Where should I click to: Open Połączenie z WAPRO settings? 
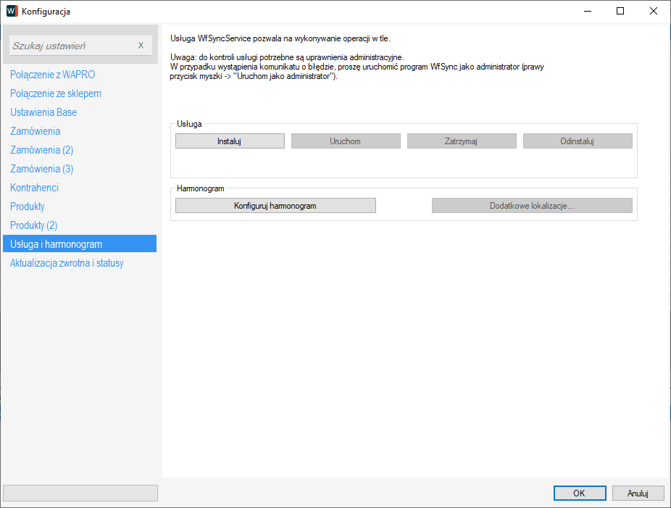click(x=52, y=75)
